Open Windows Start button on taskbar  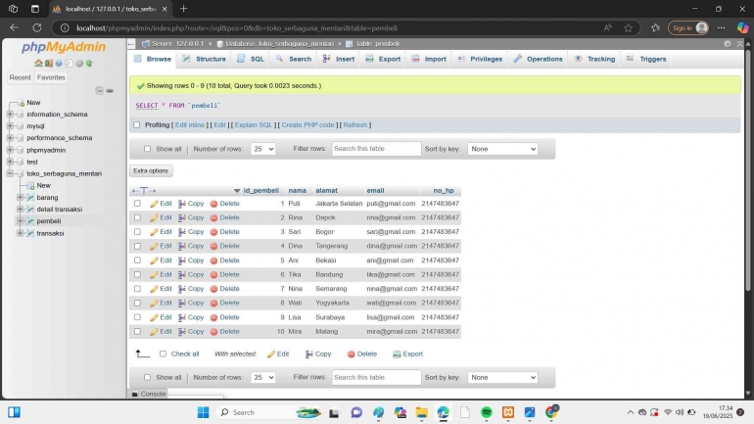(x=204, y=412)
